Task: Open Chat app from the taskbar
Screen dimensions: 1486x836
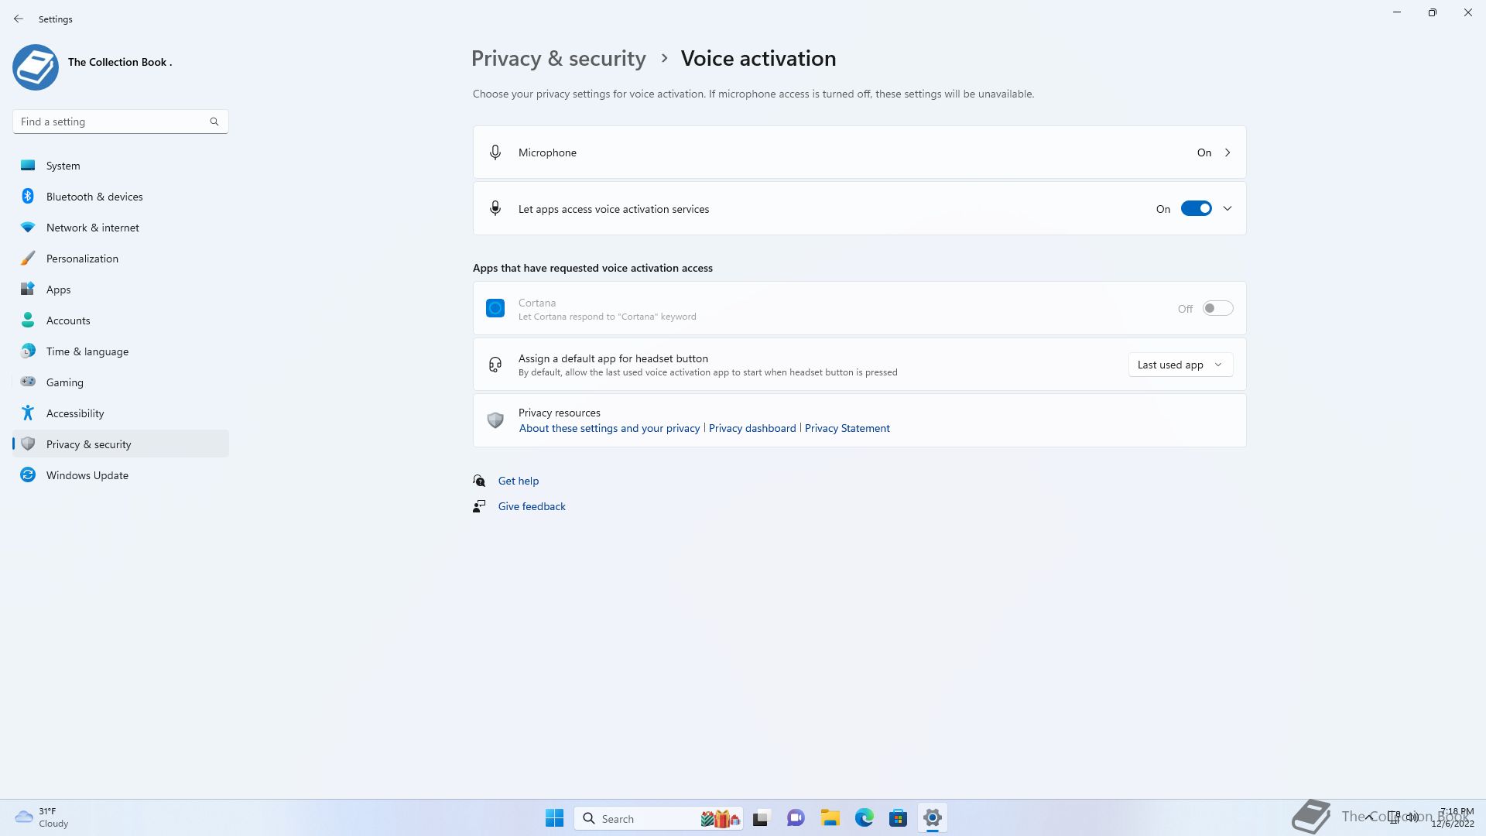Action: [796, 818]
